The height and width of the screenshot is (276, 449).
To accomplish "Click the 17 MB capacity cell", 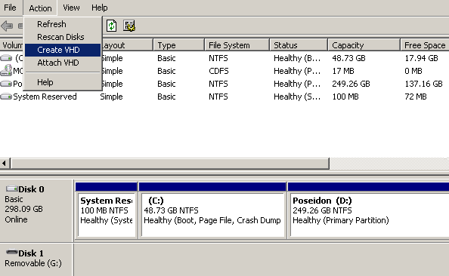I will point(343,71).
